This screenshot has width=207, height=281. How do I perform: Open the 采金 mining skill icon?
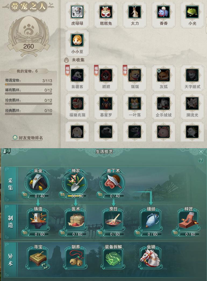(38, 183)
